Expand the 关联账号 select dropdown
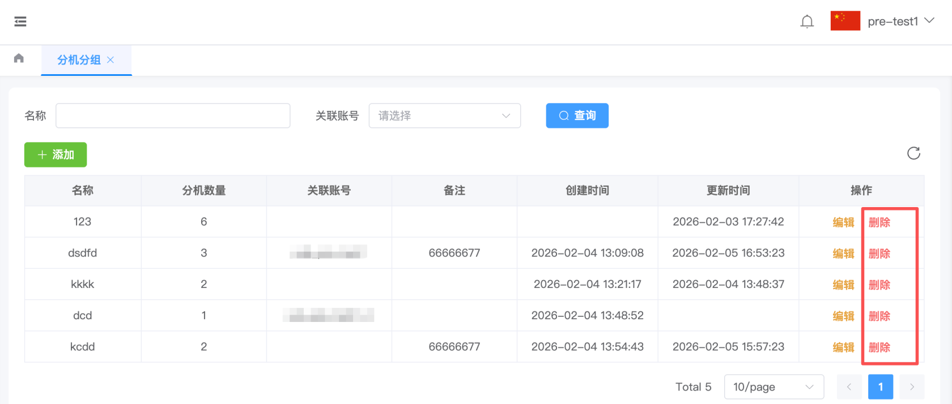Image resolution: width=952 pixels, height=404 pixels. [444, 115]
